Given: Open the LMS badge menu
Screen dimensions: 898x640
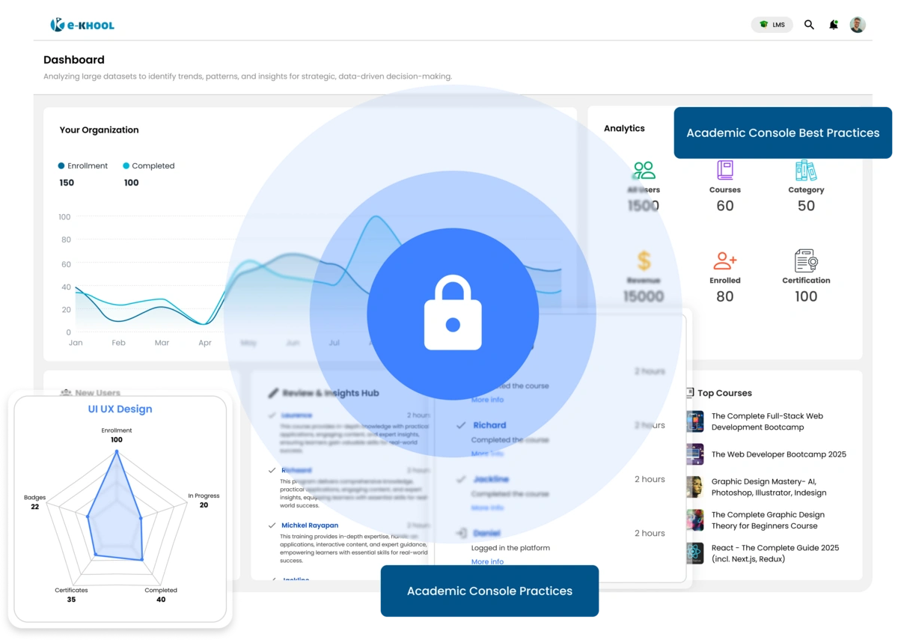Looking at the screenshot, I should click(x=772, y=24).
